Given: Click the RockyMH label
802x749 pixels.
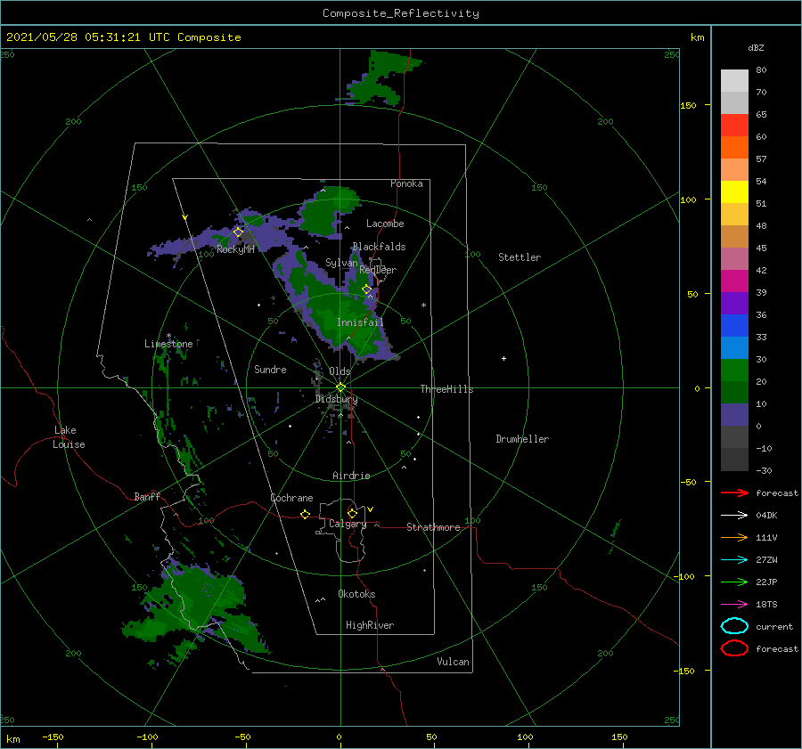Looking at the screenshot, I should pos(235,249).
